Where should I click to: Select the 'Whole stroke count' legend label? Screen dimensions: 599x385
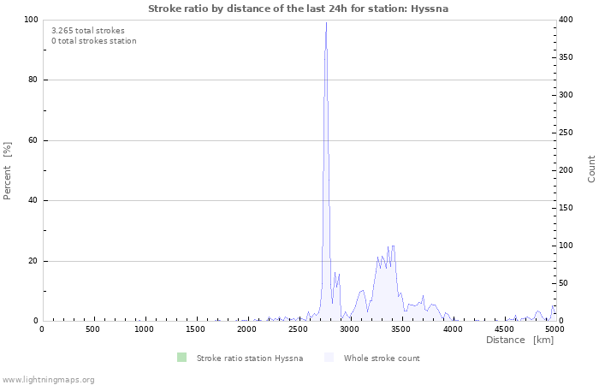(382, 358)
